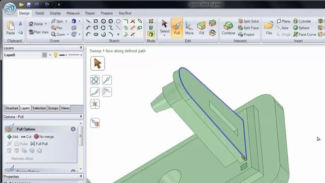Click the Save icon in quick access toolbar

point(29,5)
